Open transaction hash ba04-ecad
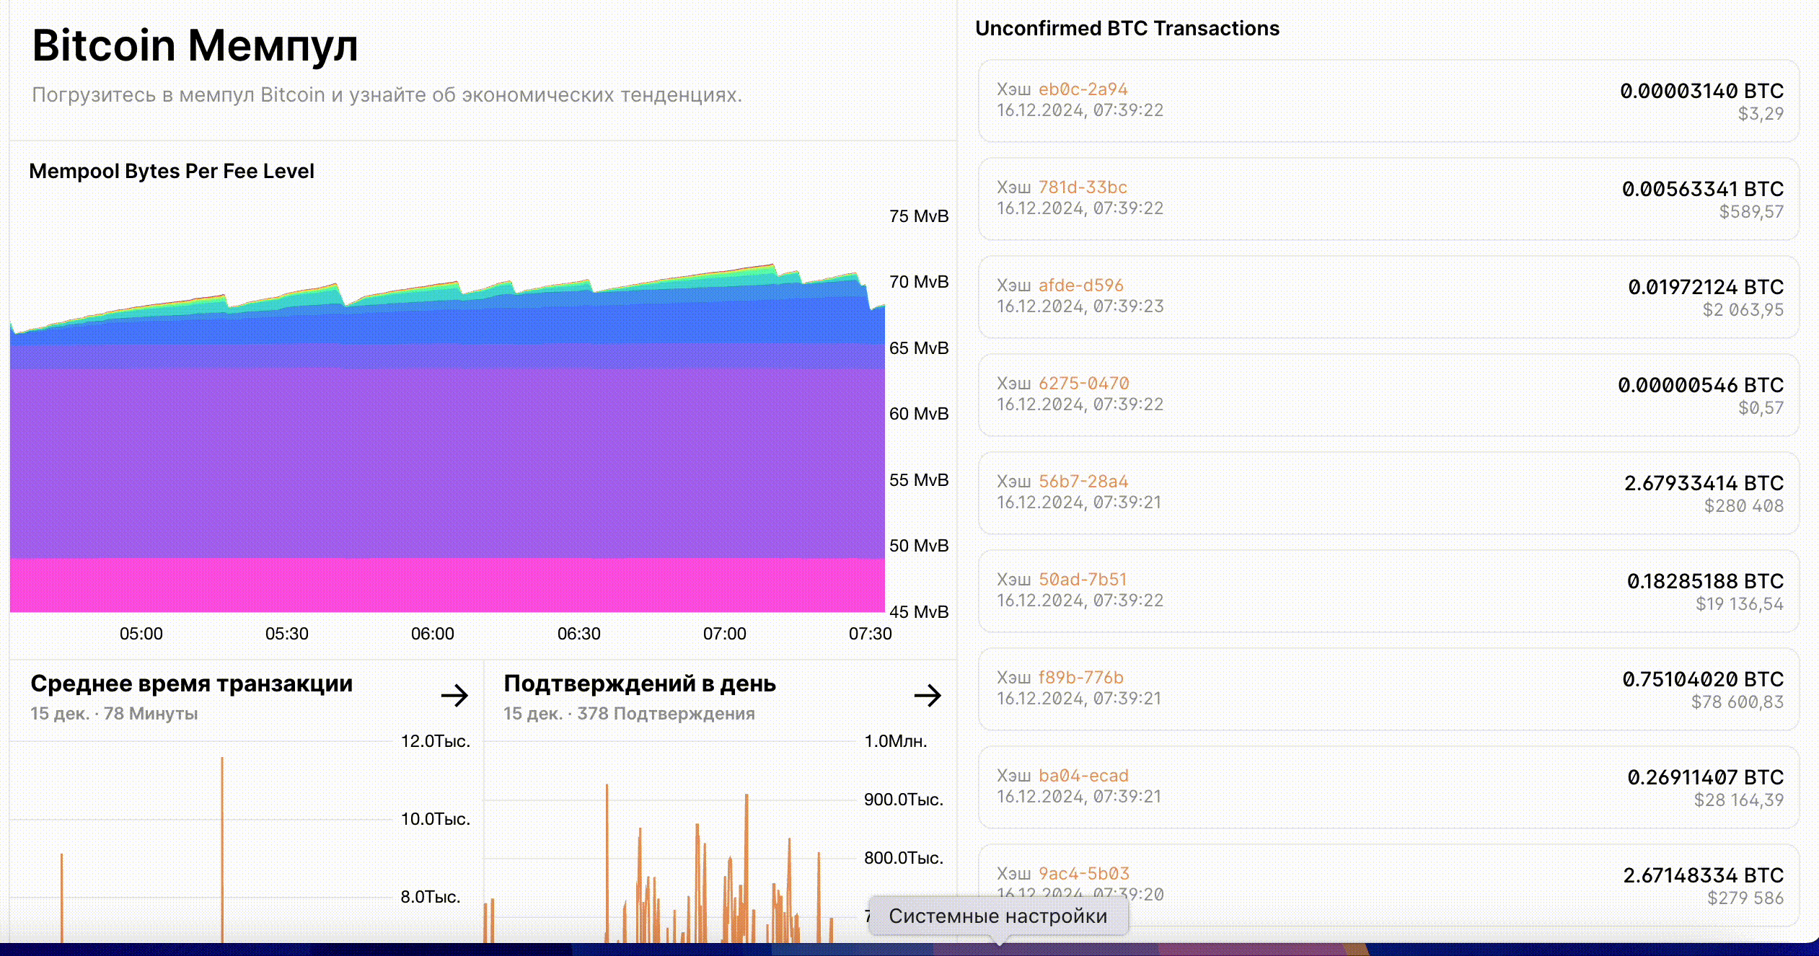The height and width of the screenshot is (956, 1819). (x=1083, y=776)
